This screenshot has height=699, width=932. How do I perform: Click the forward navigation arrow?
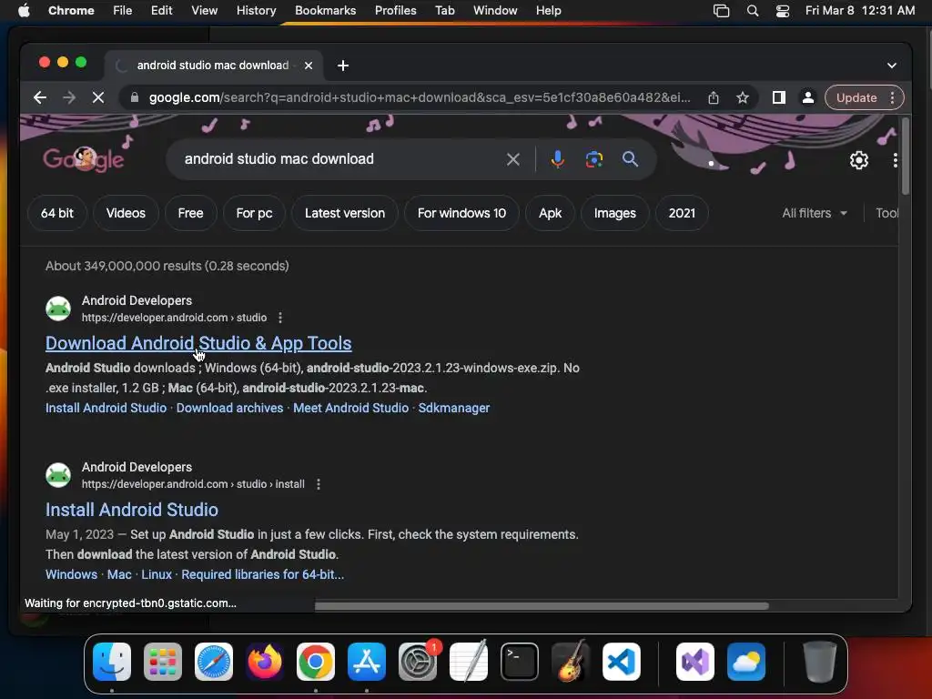click(69, 97)
